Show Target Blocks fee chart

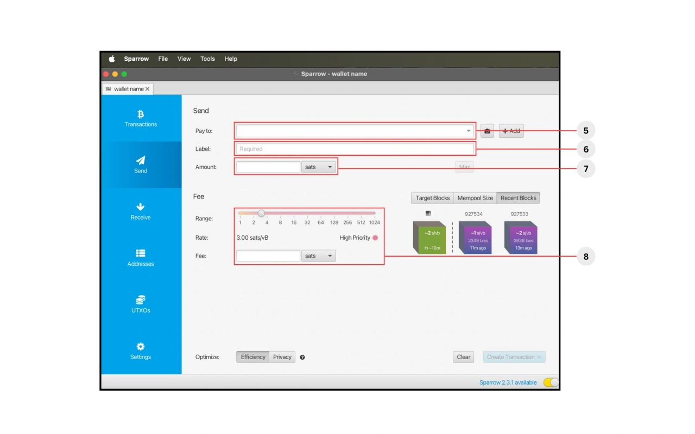tap(433, 198)
